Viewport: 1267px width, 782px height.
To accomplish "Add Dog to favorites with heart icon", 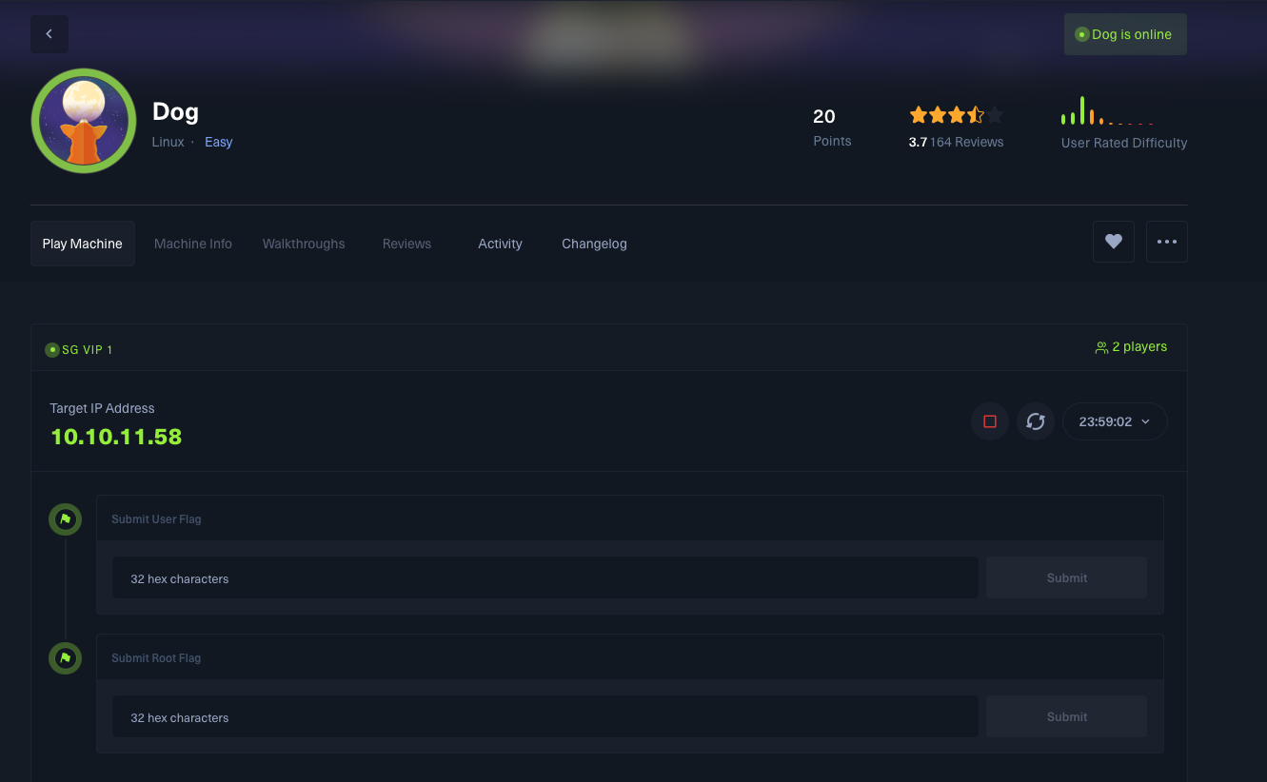I will (1113, 242).
